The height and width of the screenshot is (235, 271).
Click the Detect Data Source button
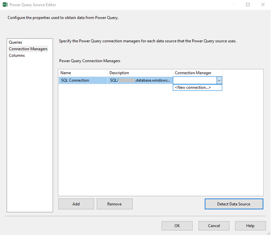[234, 204]
